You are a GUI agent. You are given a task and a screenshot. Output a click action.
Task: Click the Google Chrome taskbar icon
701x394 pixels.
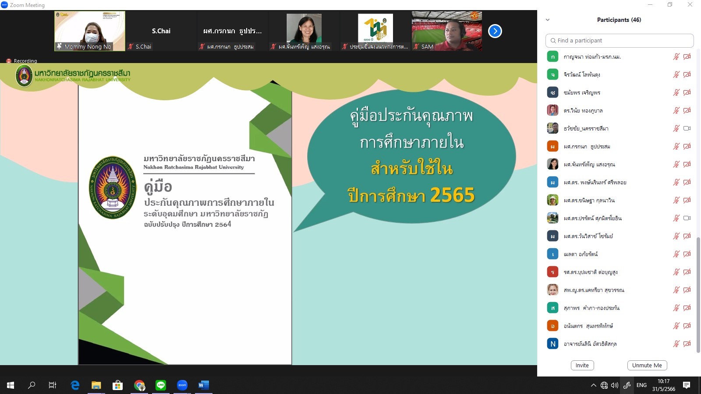(x=139, y=385)
